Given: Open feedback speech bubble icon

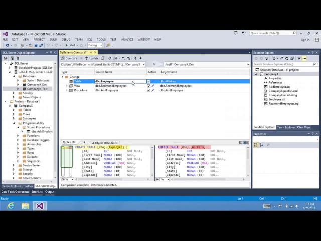Looking at the screenshot, I should tap(236, 33).
